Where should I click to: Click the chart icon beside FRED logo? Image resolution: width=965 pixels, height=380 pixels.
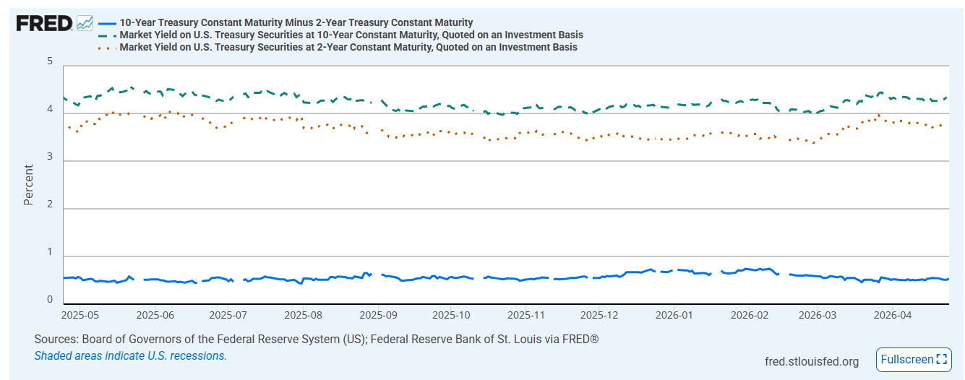pyautogui.click(x=84, y=23)
